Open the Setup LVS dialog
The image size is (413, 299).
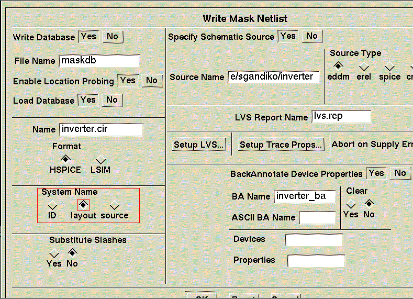pyautogui.click(x=199, y=145)
